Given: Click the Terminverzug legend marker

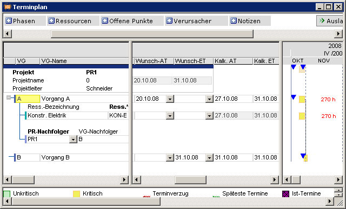Looking at the screenshot, I should 147,196.
